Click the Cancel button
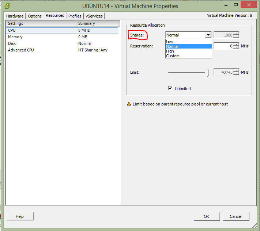Viewport: 260px width, 231px height. [x=235, y=216]
